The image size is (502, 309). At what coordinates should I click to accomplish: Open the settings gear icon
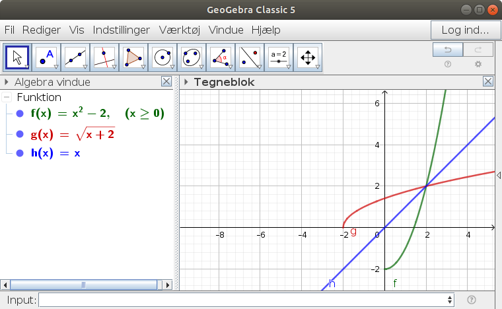pos(478,64)
